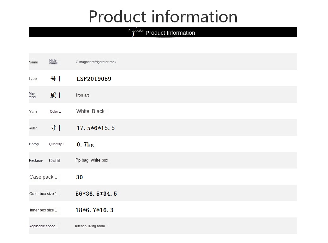Click the 'Kitchen, living room' value
The width and height of the screenshot is (328, 243).
pyautogui.click(x=90, y=226)
